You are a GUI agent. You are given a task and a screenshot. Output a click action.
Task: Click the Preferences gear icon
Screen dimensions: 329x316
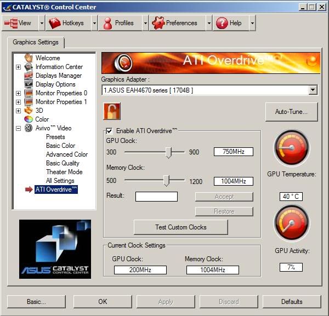158,23
